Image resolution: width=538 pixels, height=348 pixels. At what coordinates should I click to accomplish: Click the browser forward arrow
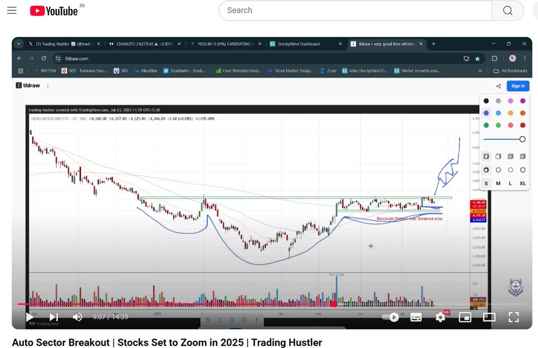point(31,59)
